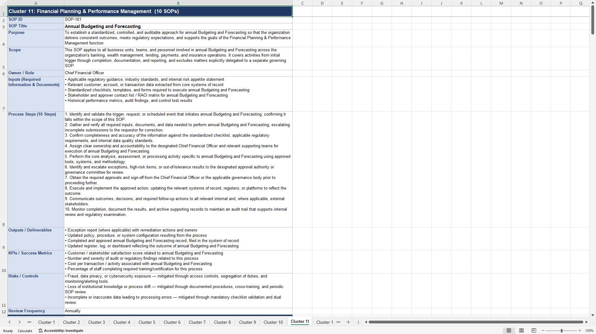The height and width of the screenshot is (334, 596).
Task: Select the Cluster 7 tab
Action: pyautogui.click(x=197, y=322)
